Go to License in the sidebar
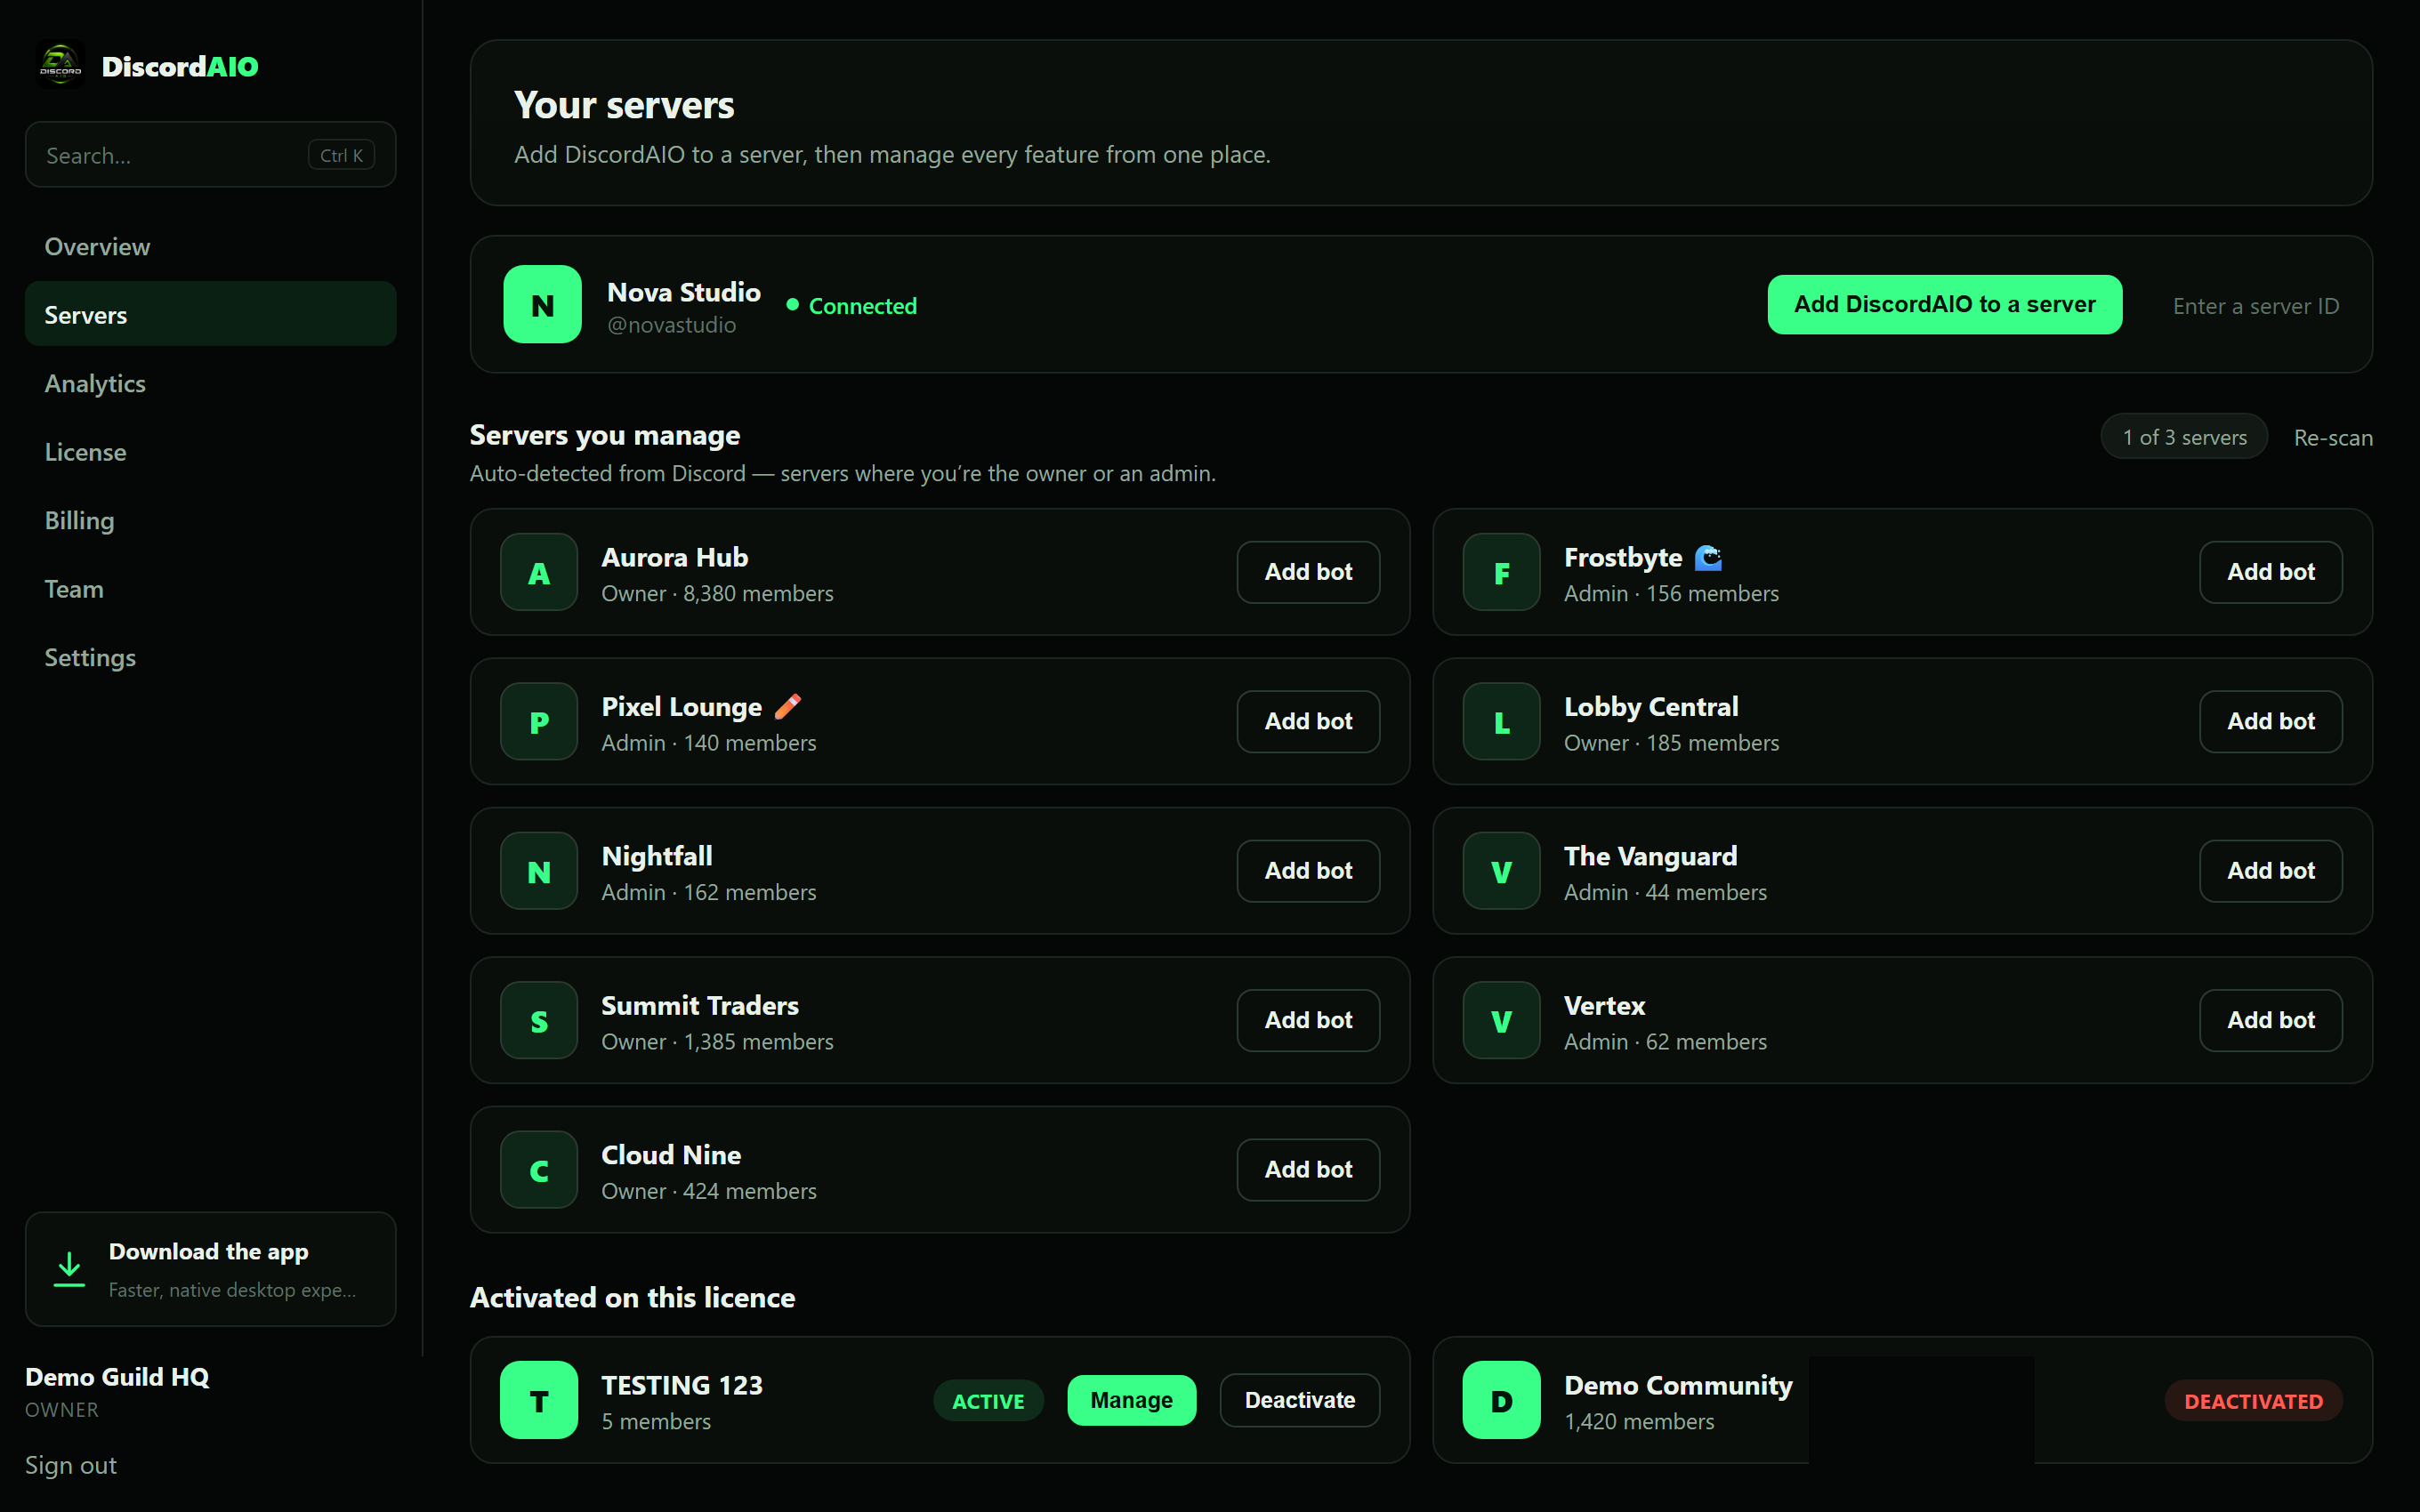This screenshot has width=2420, height=1512. click(210, 452)
